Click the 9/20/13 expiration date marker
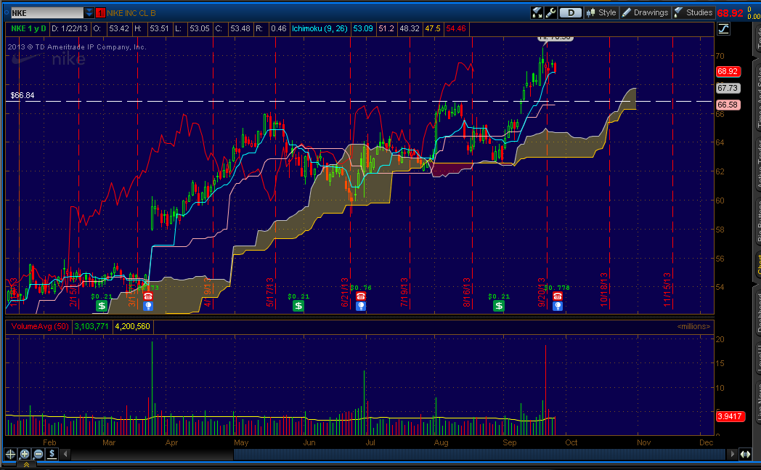This screenshot has width=761, height=470. pyautogui.click(x=541, y=292)
